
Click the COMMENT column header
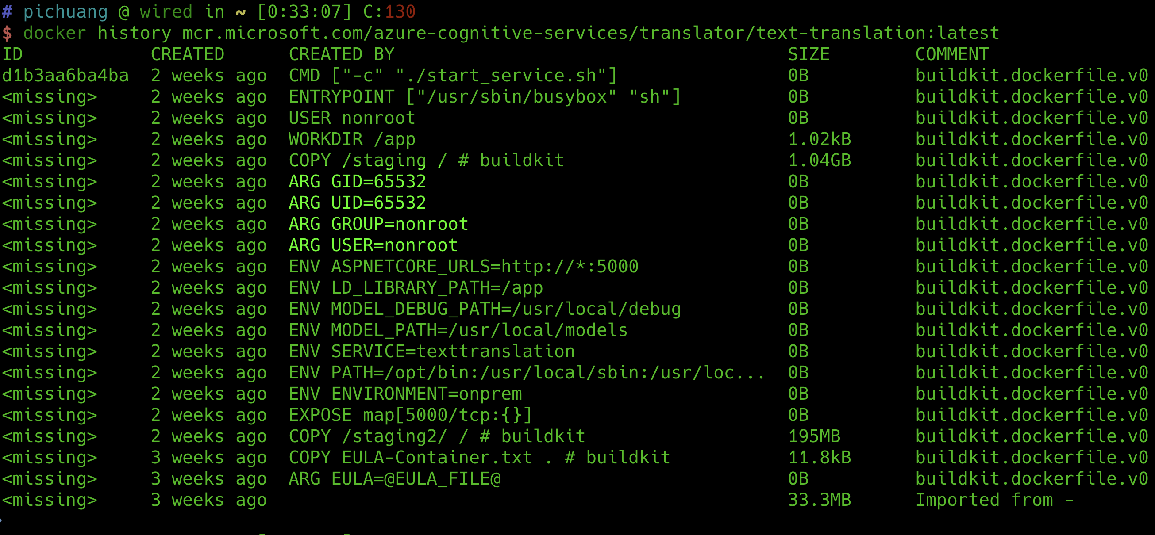(952, 54)
